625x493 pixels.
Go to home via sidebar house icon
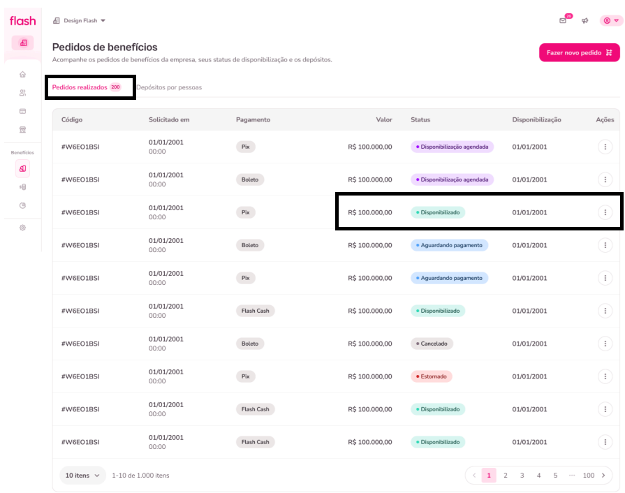[x=22, y=74]
